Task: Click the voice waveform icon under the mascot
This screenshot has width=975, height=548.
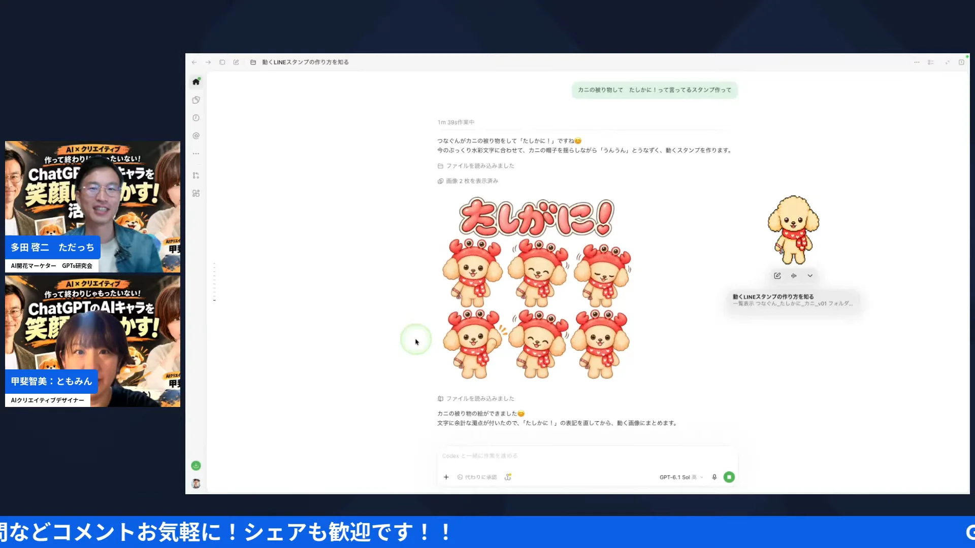Action: pos(794,276)
